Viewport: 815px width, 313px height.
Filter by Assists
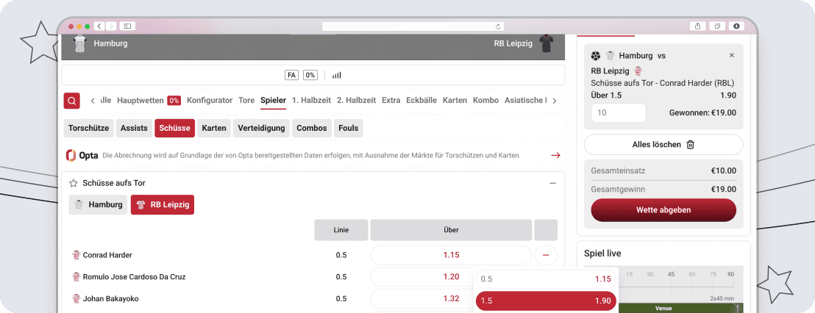tap(134, 128)
